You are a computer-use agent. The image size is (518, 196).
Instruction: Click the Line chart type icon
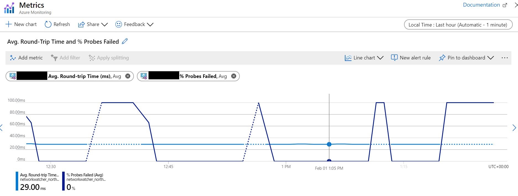(348, 58)
